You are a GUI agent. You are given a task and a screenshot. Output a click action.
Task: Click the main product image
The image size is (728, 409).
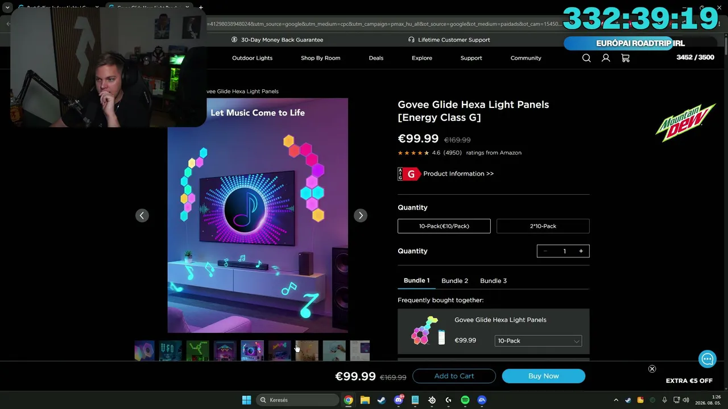click(x=258, y=215)
